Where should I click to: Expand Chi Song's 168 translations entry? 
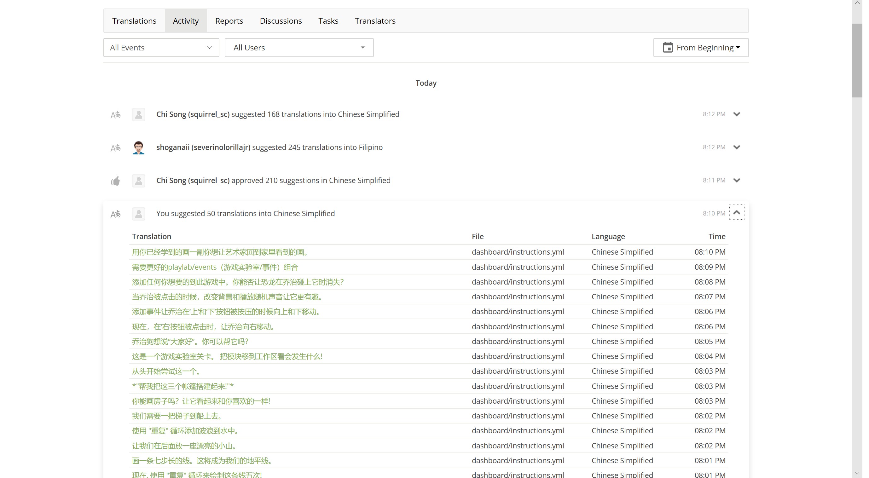click(736, 114)
